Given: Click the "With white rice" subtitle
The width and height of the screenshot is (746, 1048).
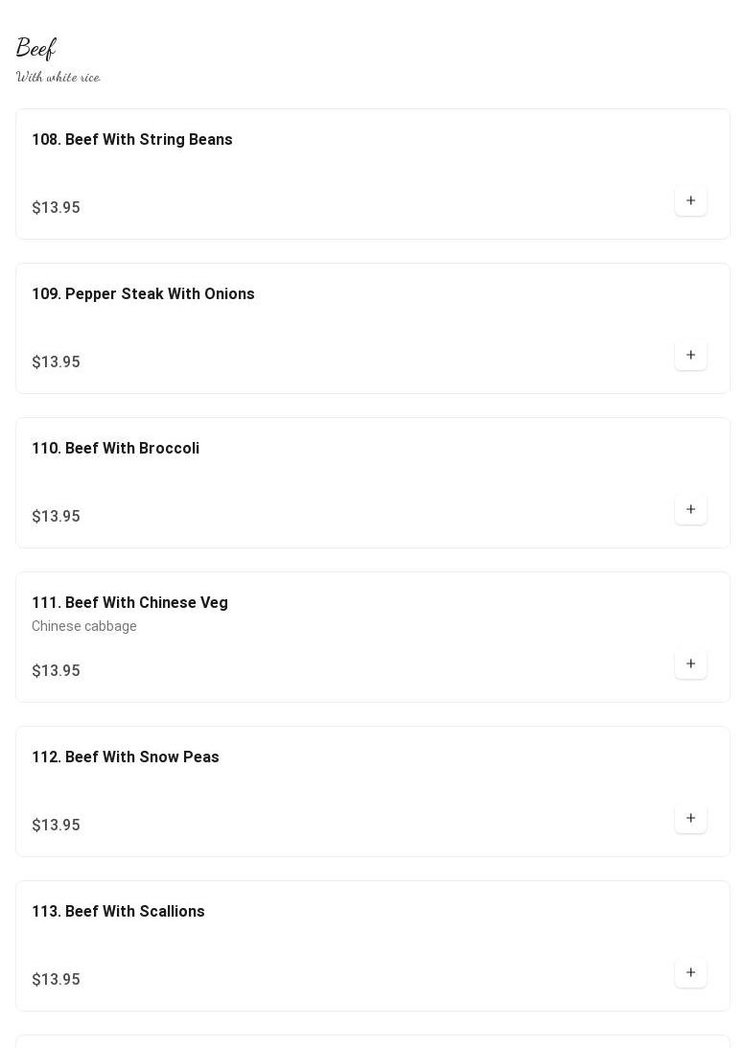Looking at the screenshot, I should pyautogui.click(x=58, y=77).
